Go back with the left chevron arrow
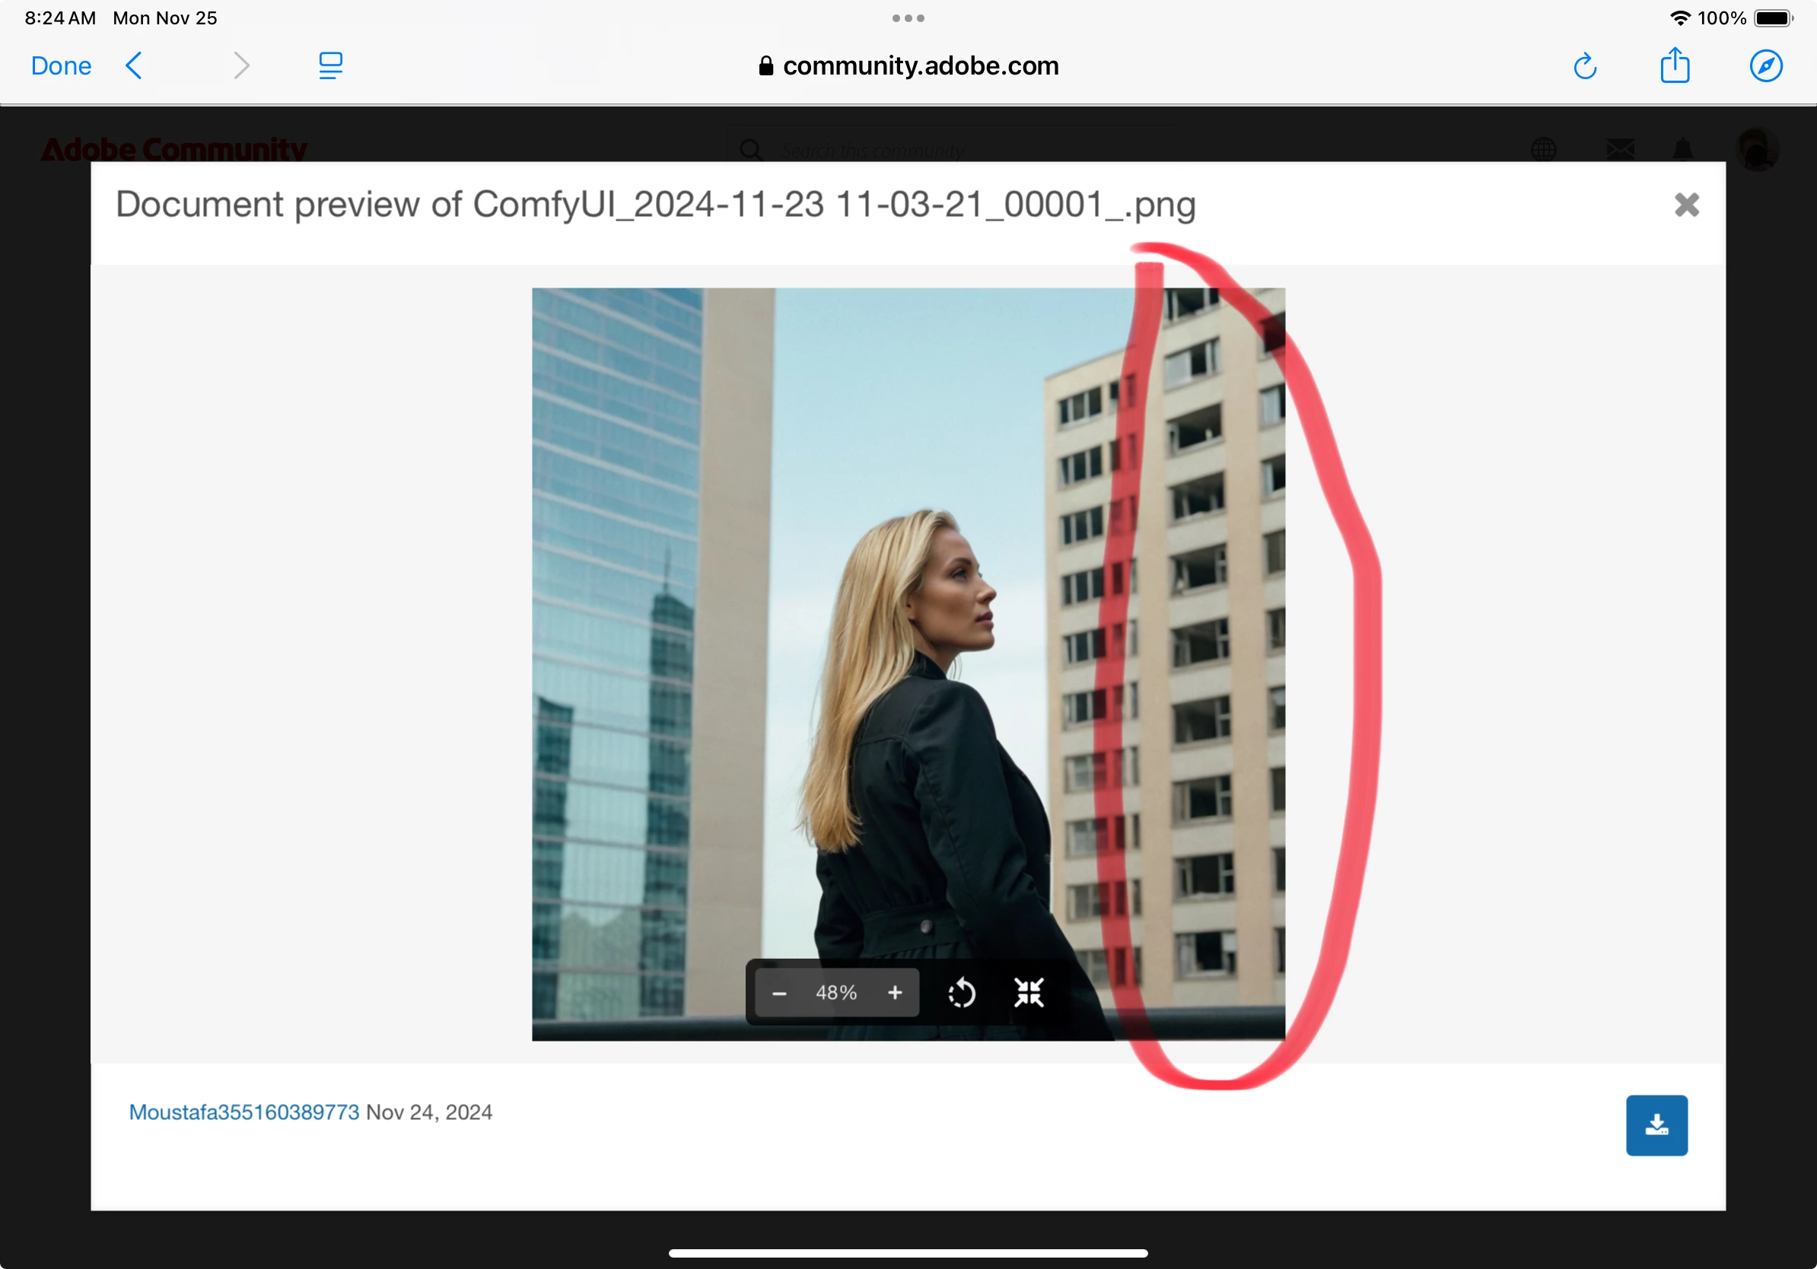Screen dimensions: 1817x1269 point(134,65)
